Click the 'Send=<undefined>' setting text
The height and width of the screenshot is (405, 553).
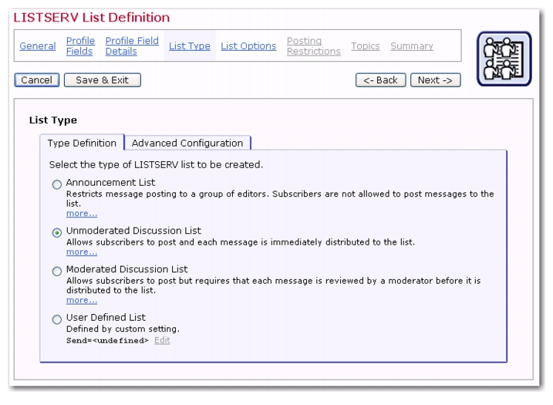coord(107,340)
